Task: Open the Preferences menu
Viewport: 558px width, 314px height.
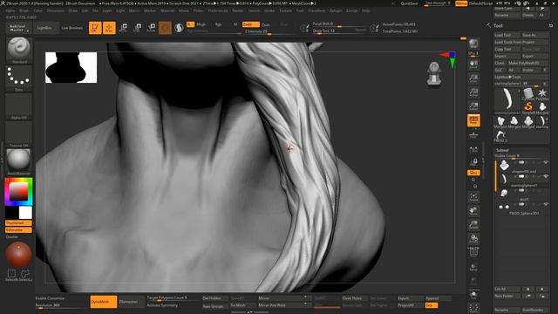Action: click(x=218, y=10)
